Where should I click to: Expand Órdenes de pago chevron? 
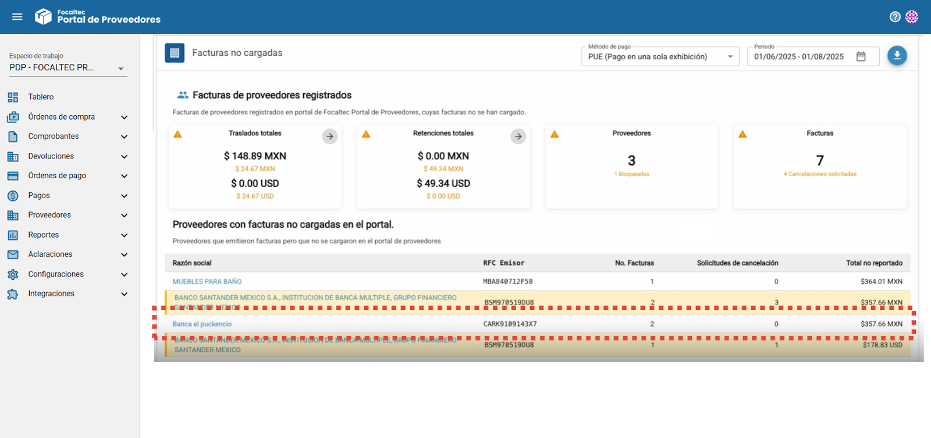pos(124,176)
